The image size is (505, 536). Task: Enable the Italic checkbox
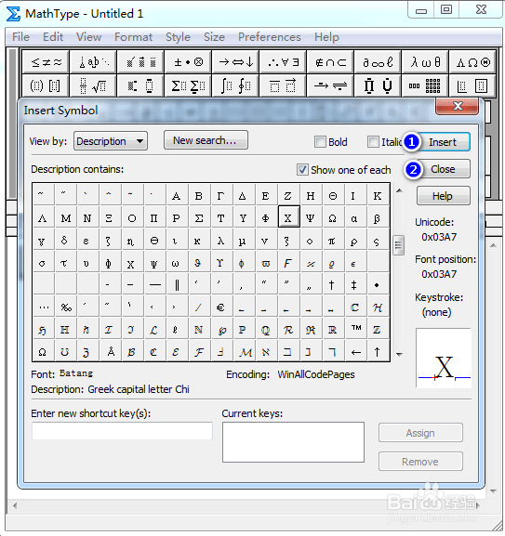point(373,142)
